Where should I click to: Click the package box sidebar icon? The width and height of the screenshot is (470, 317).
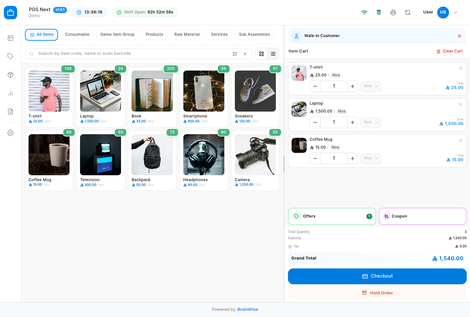coord(10,75)
